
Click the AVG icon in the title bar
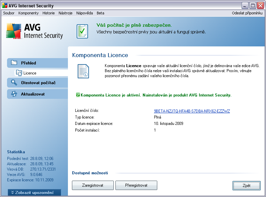click(5, 6)
